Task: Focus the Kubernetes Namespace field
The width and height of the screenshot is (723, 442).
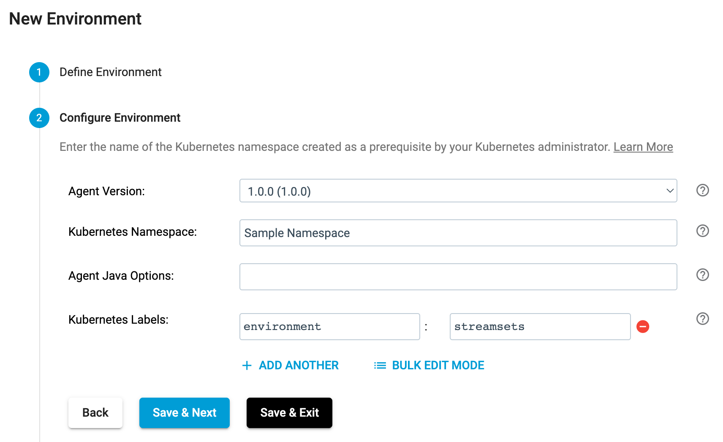Action: tap(458, 233)
